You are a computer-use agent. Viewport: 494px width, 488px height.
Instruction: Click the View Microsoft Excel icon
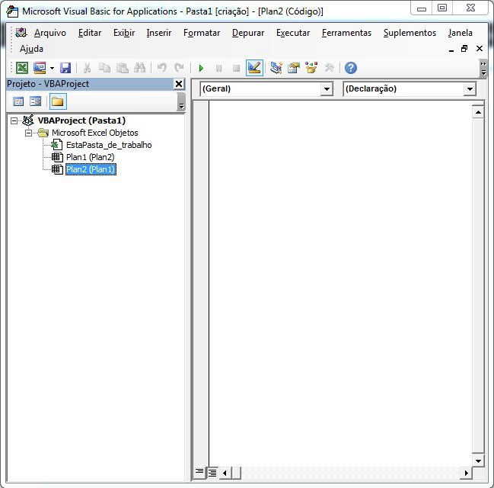coord(23,68)
